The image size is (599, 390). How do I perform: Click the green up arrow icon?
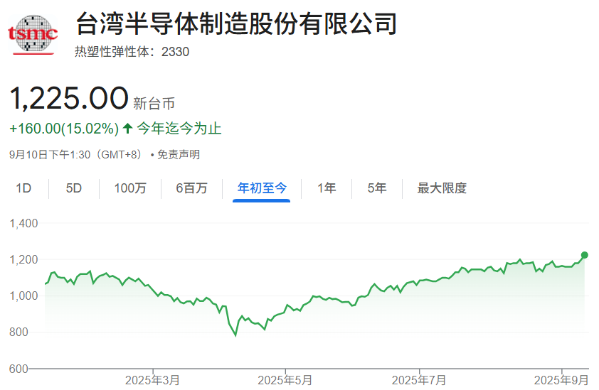pos(127,128)
